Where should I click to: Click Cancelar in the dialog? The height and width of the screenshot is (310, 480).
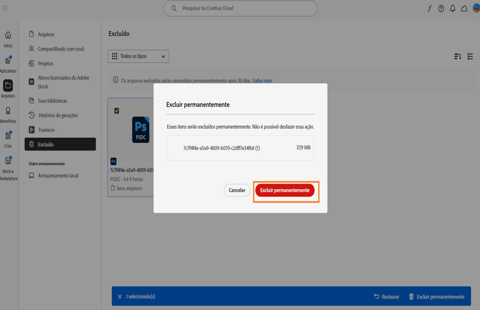(x=237, y=190)
